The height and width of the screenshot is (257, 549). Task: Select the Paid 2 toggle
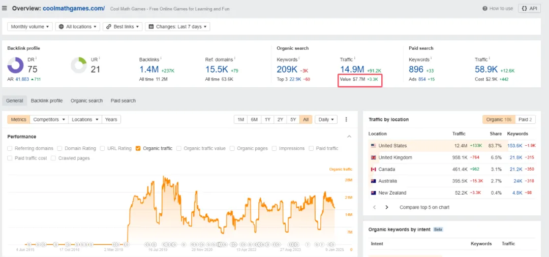tap(525, 119)
